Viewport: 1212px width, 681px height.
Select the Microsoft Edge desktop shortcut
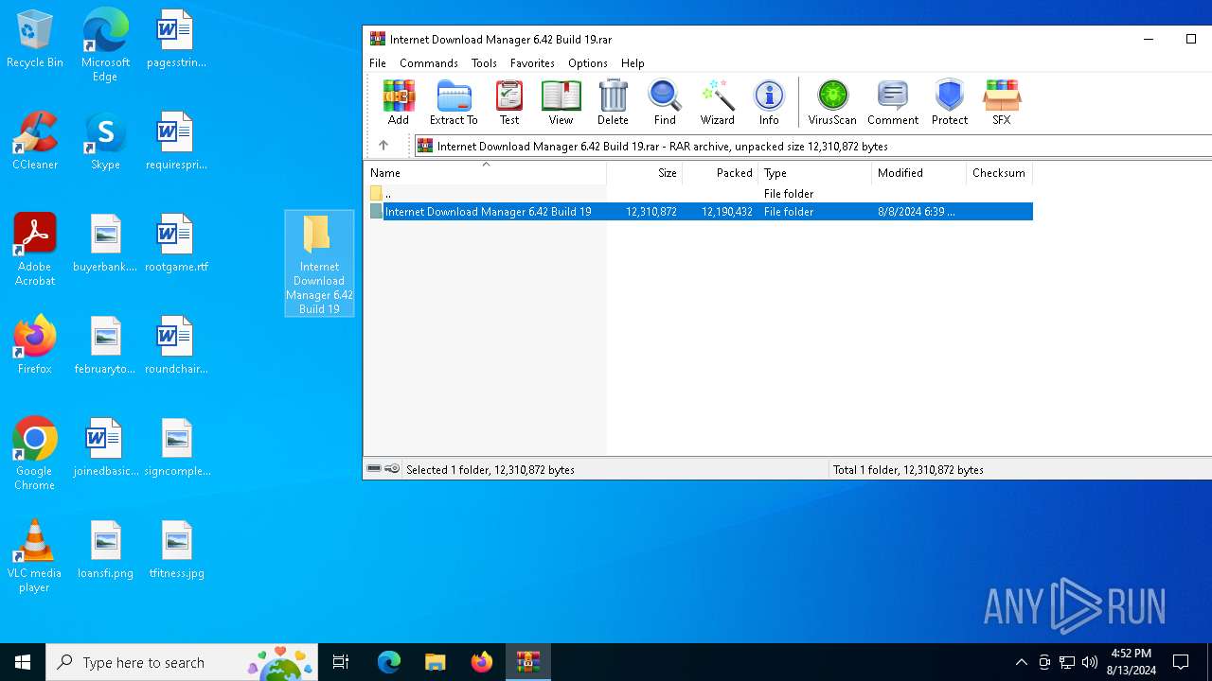tap(105, 45)
